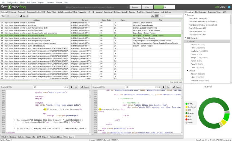Viewport: 232px width, 141px height.
Task: Export the Original HTML source
Action: (85, 87)
